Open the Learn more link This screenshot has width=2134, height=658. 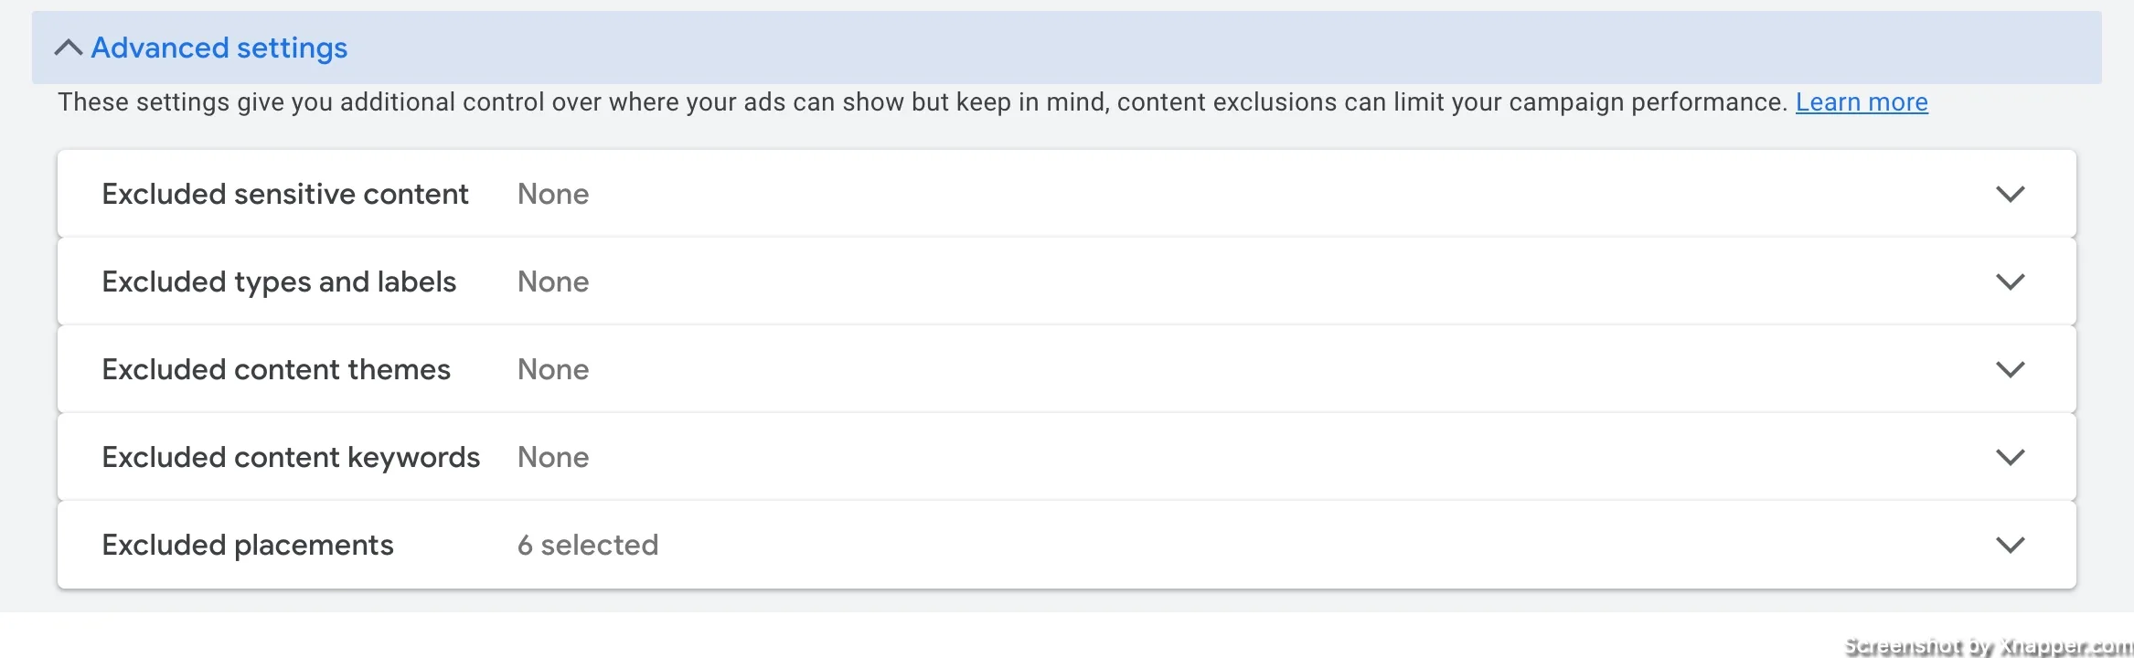(1862, 101)
